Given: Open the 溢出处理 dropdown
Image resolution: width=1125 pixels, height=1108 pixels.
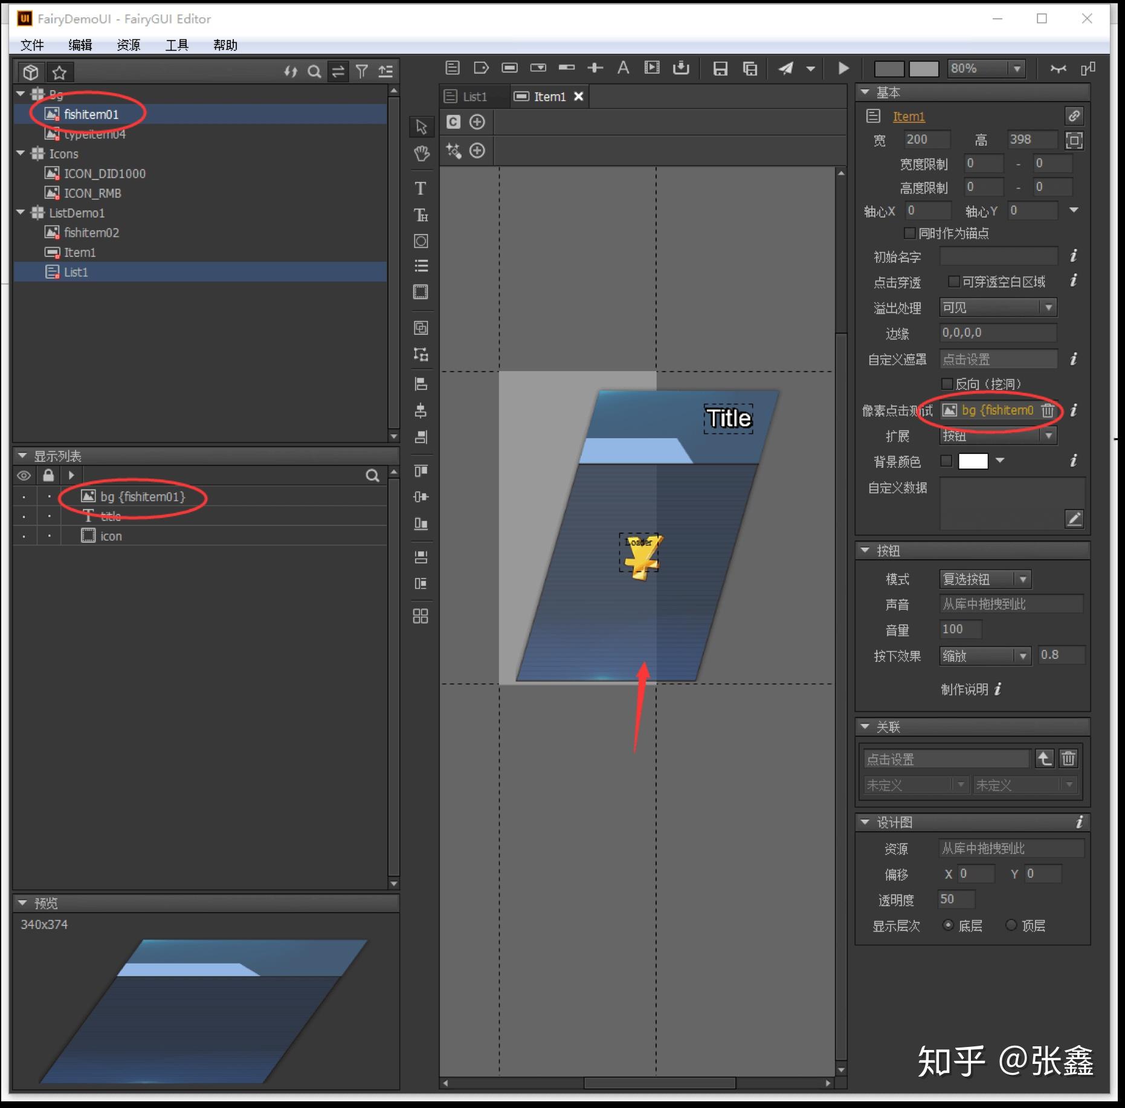Looking at the screenshot, I should tap(998, 308).
